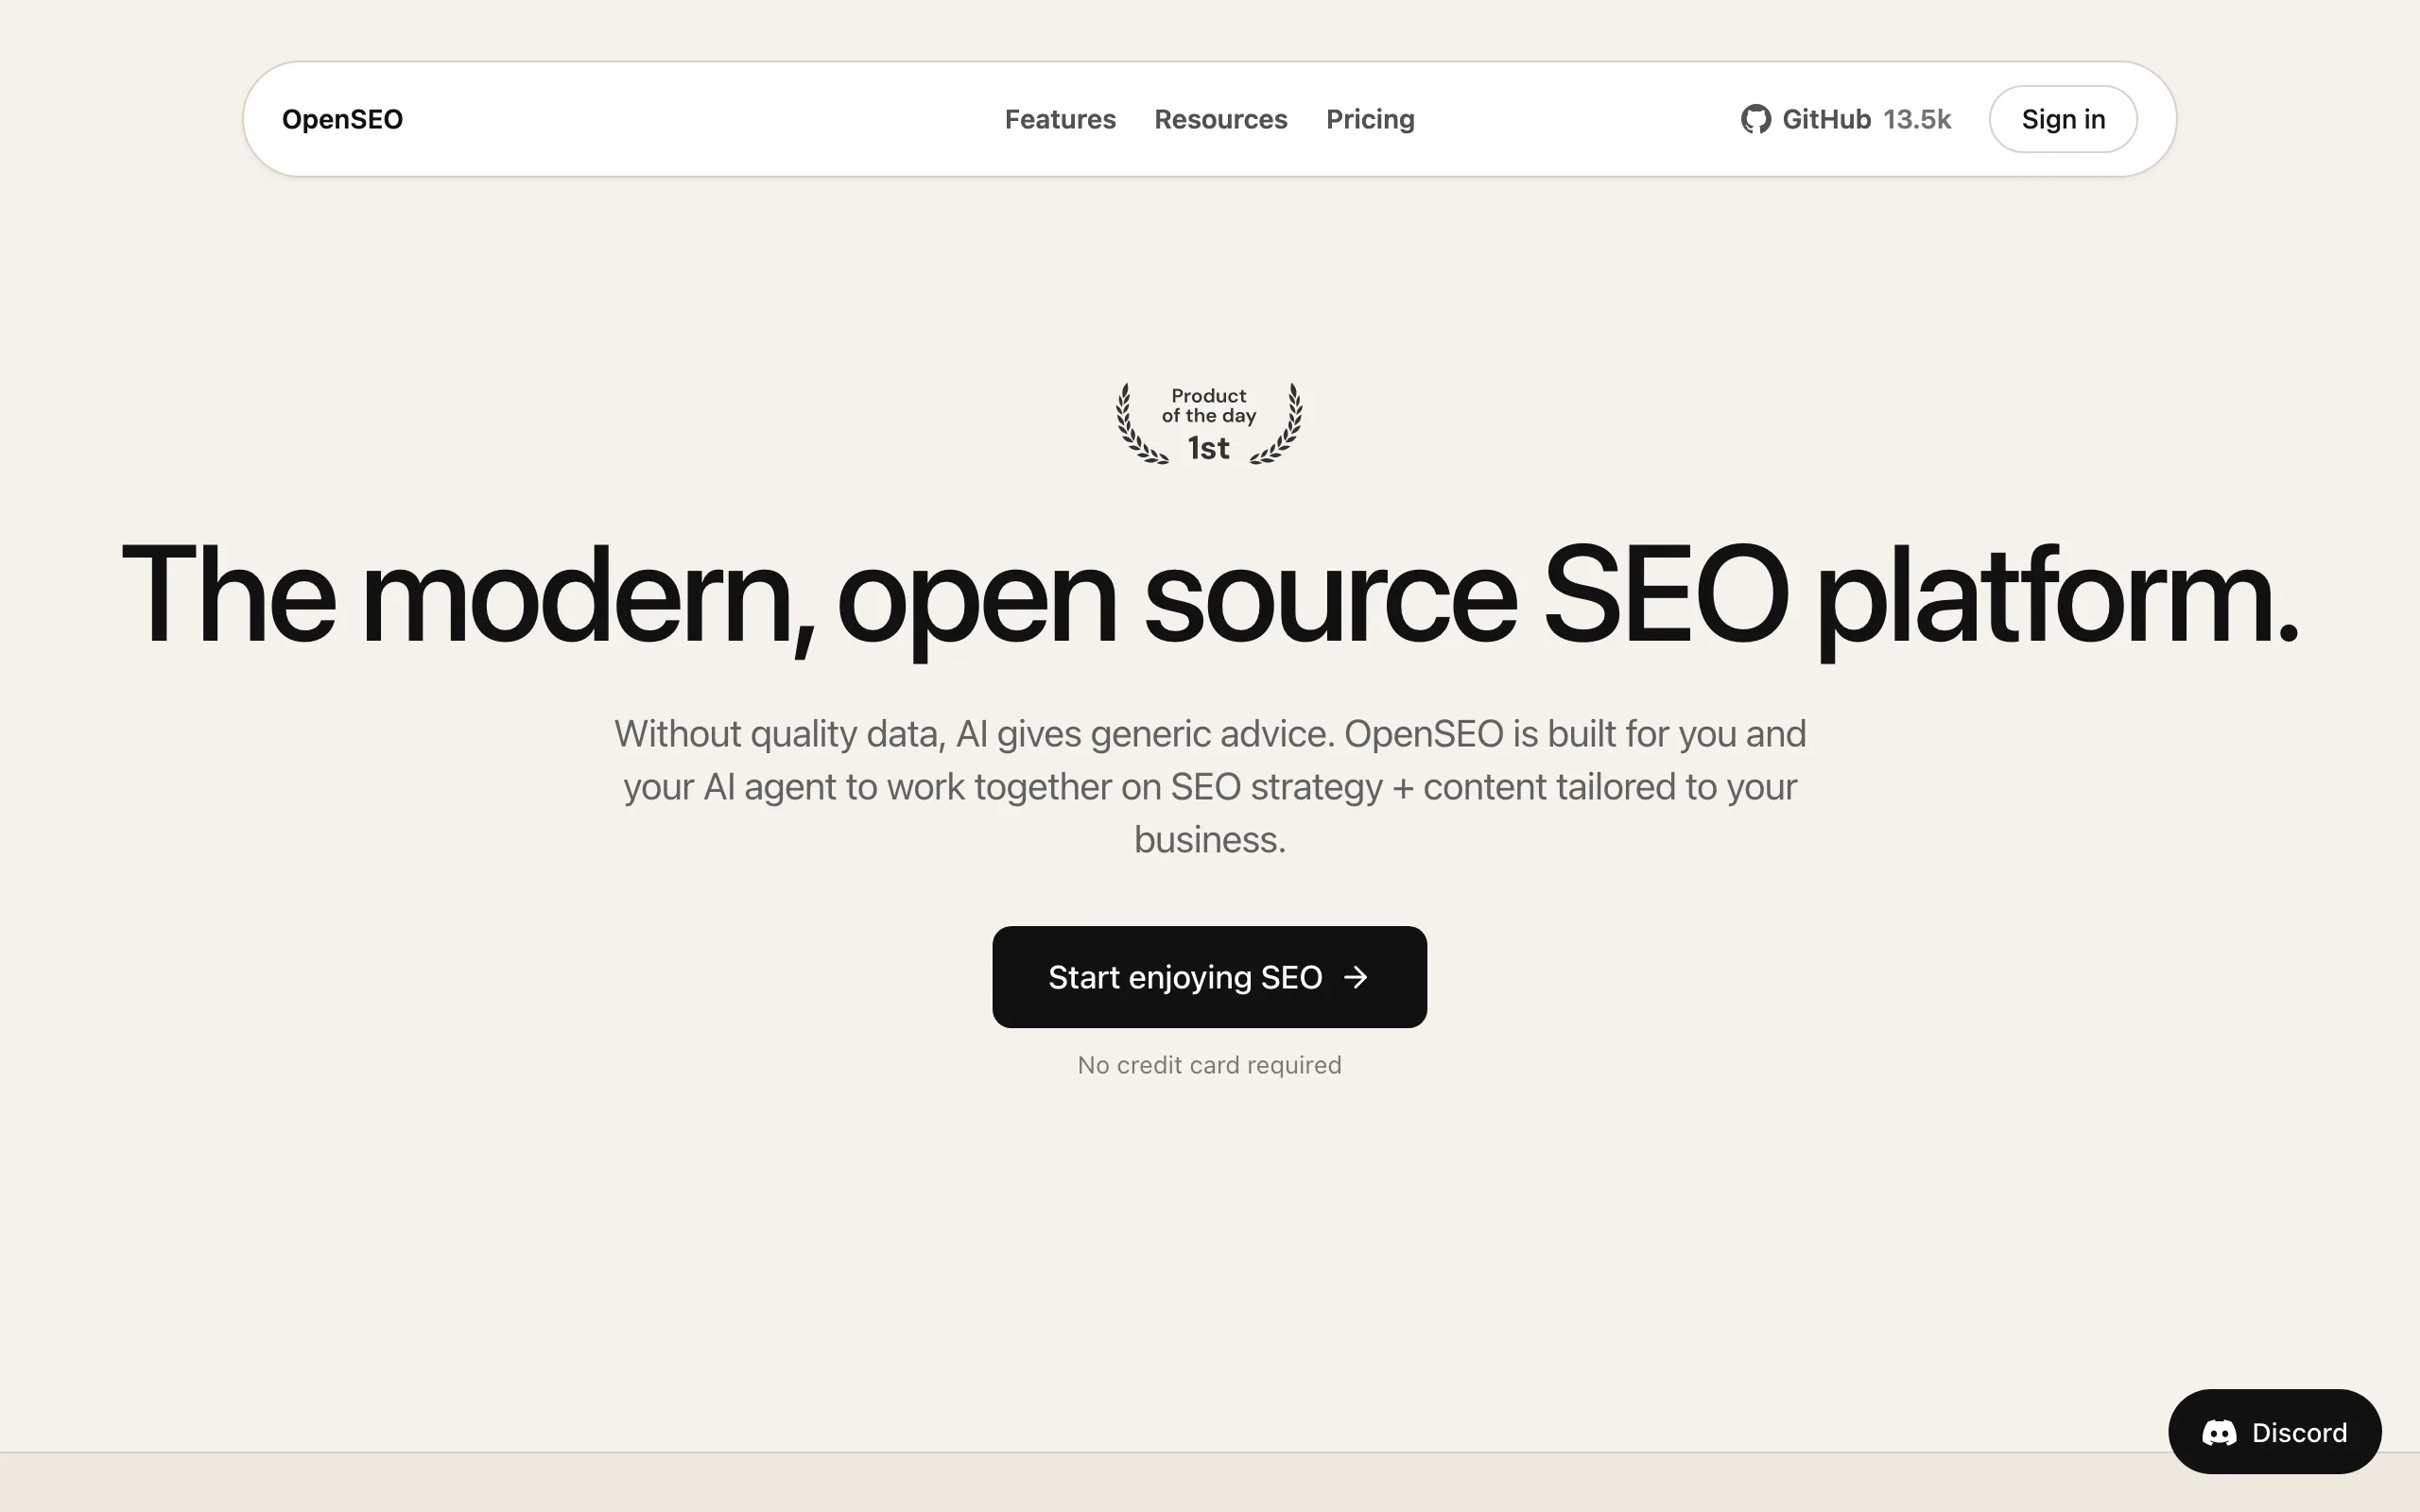Click the Start enjoying SEO button
The width and height of the screenshot is (2420, 1512).
(x=1209, y=977)
